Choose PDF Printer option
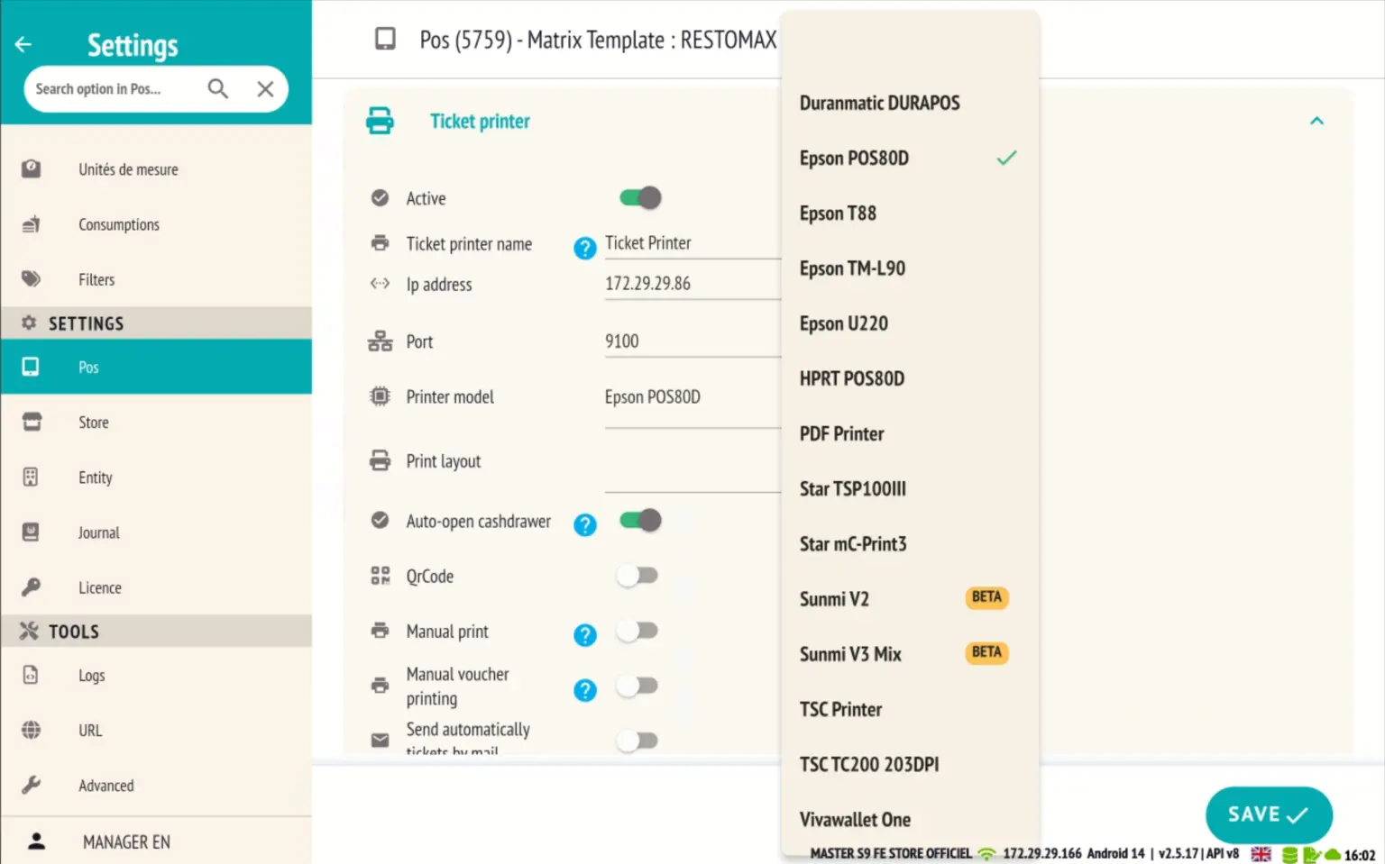Screen dimensions: 1385x864 point(911,433)
